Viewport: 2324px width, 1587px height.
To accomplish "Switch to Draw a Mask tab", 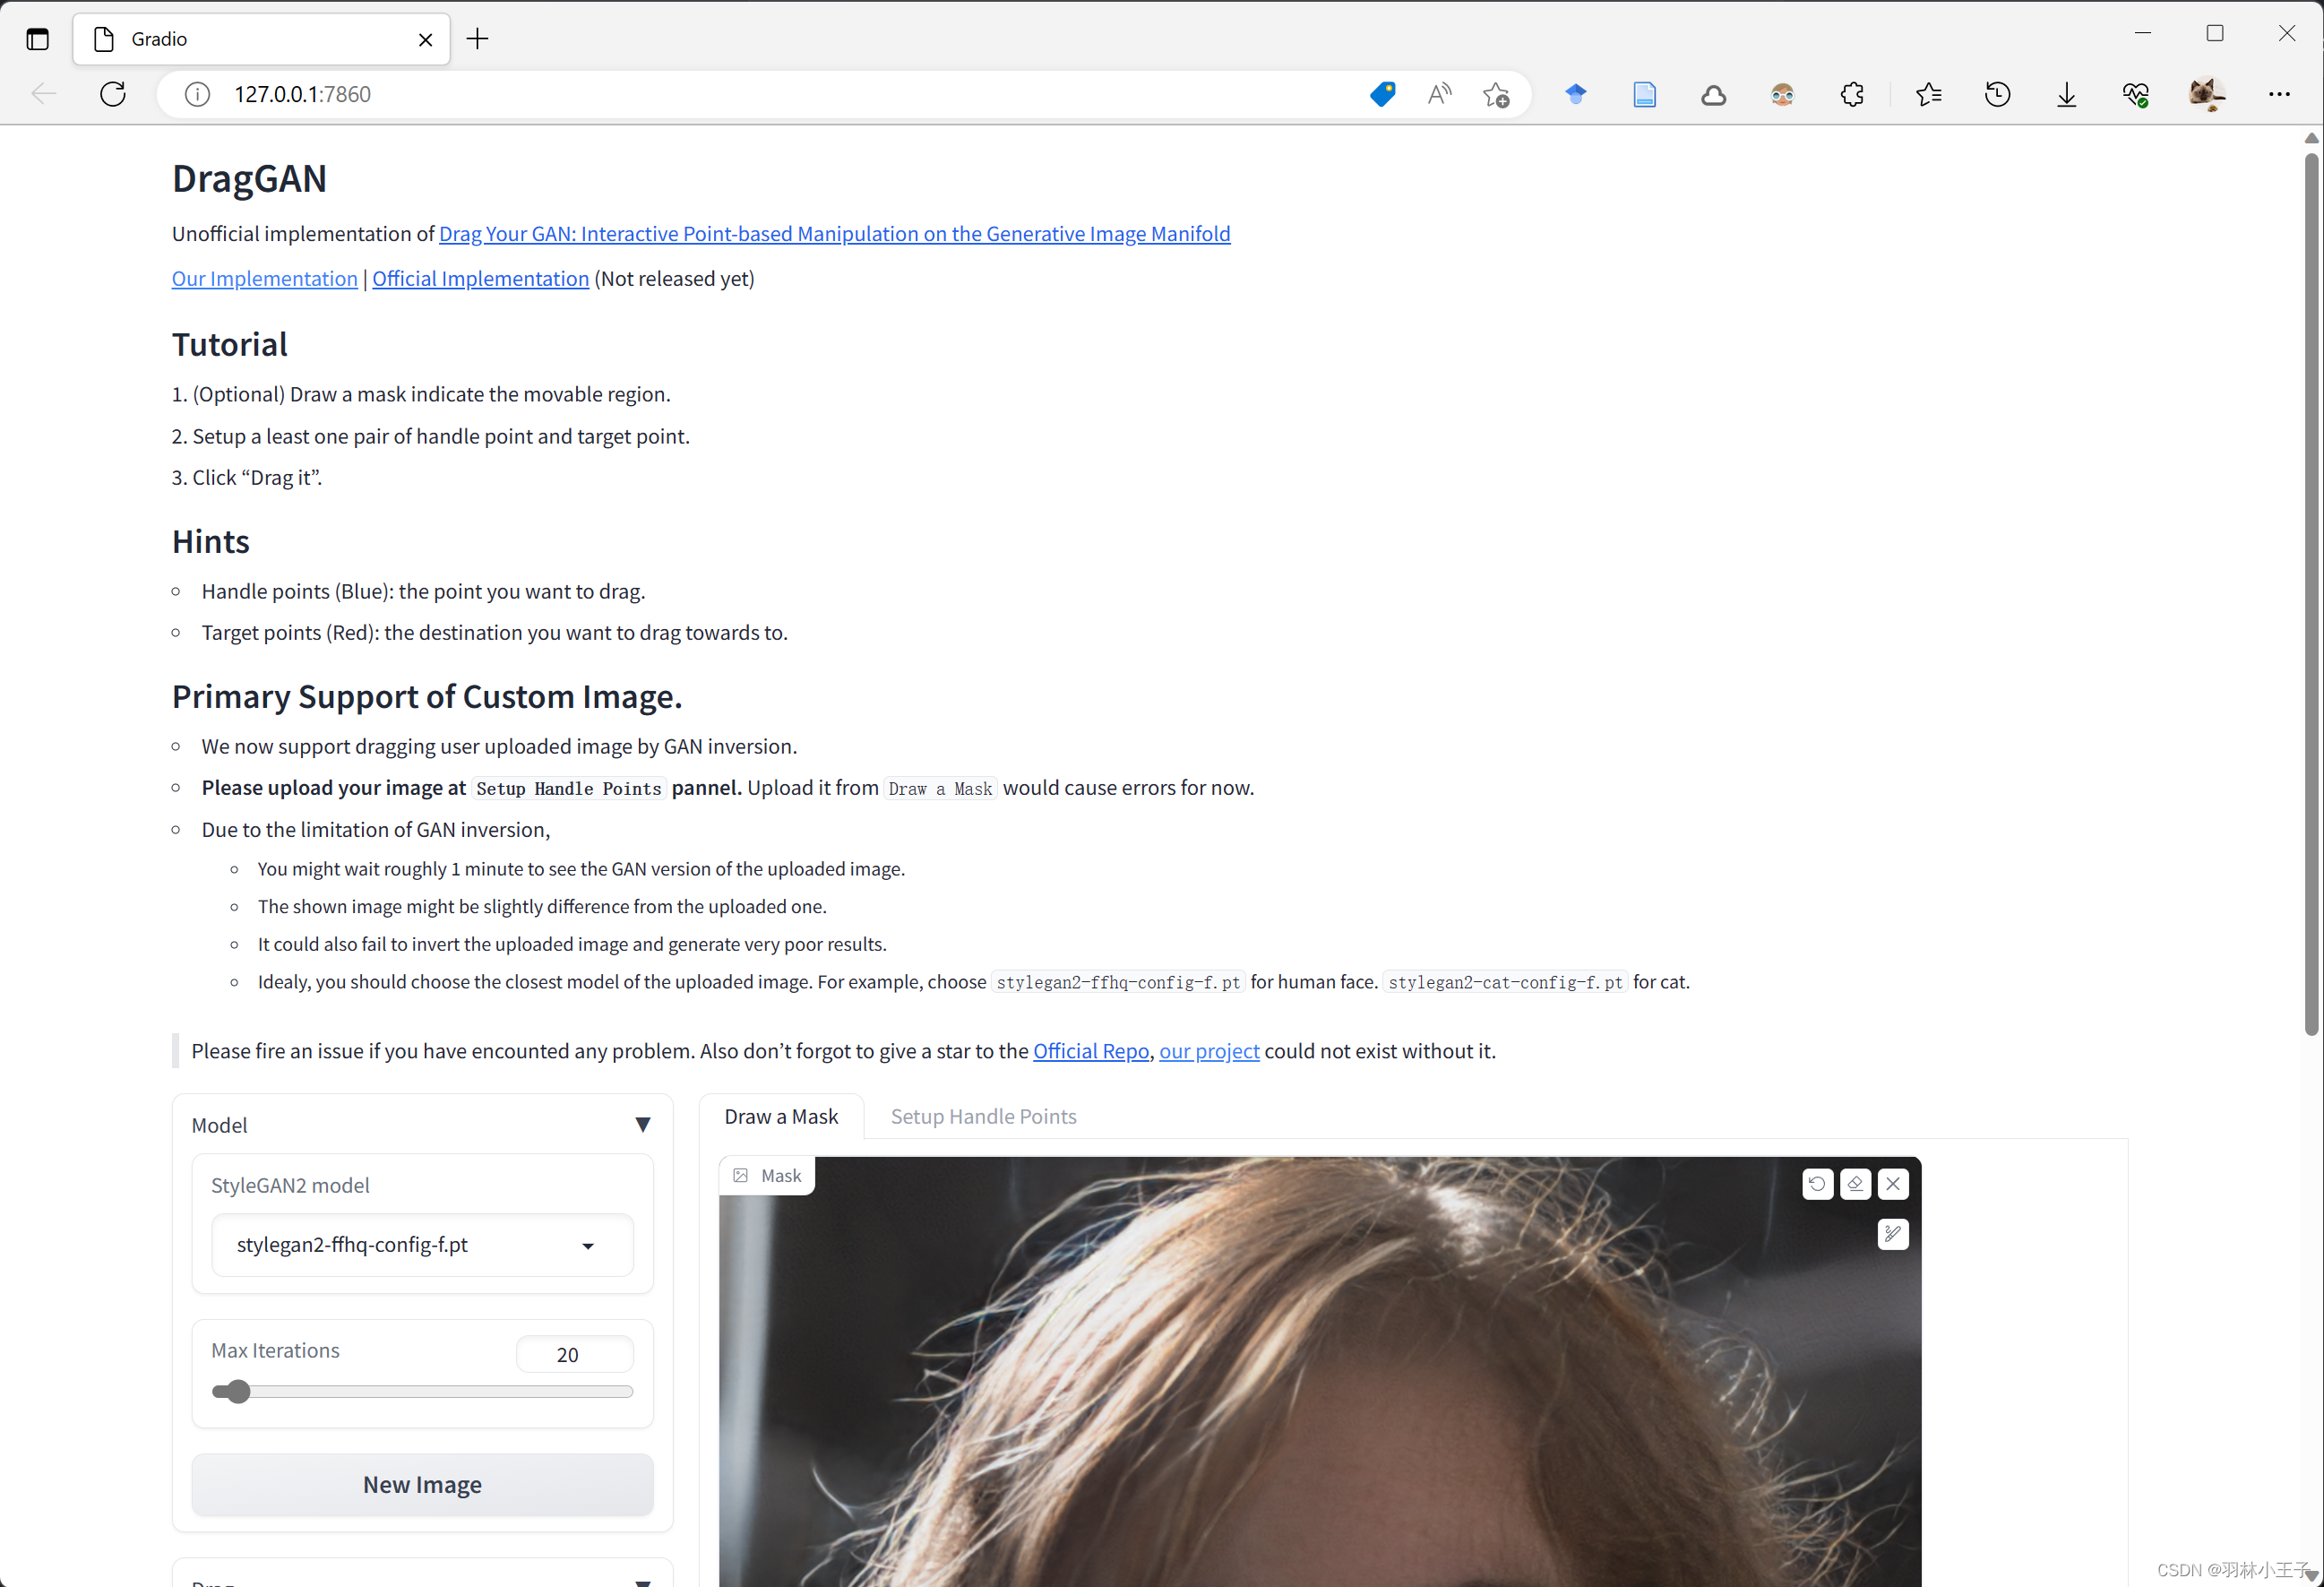I will pos(782,1115).
